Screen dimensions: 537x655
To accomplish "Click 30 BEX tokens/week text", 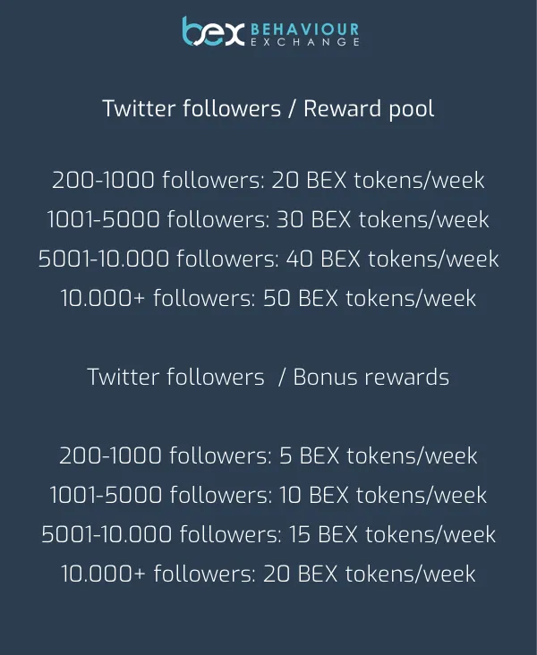I will tap(382, 219).
